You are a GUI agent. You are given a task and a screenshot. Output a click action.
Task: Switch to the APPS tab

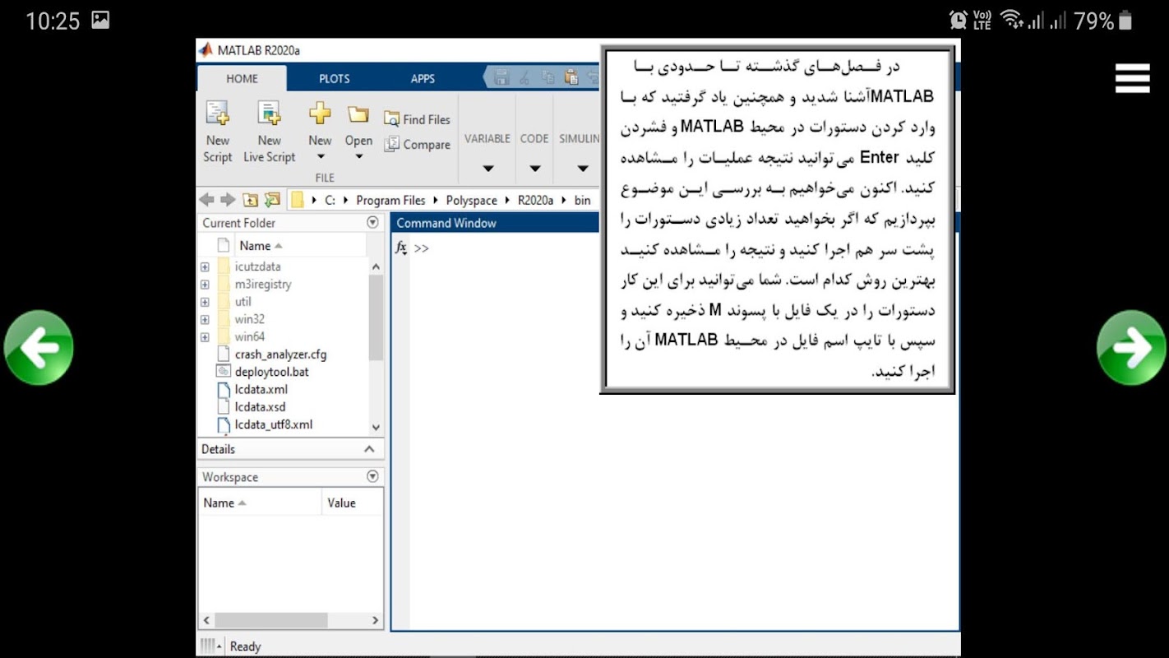(423, 79)
